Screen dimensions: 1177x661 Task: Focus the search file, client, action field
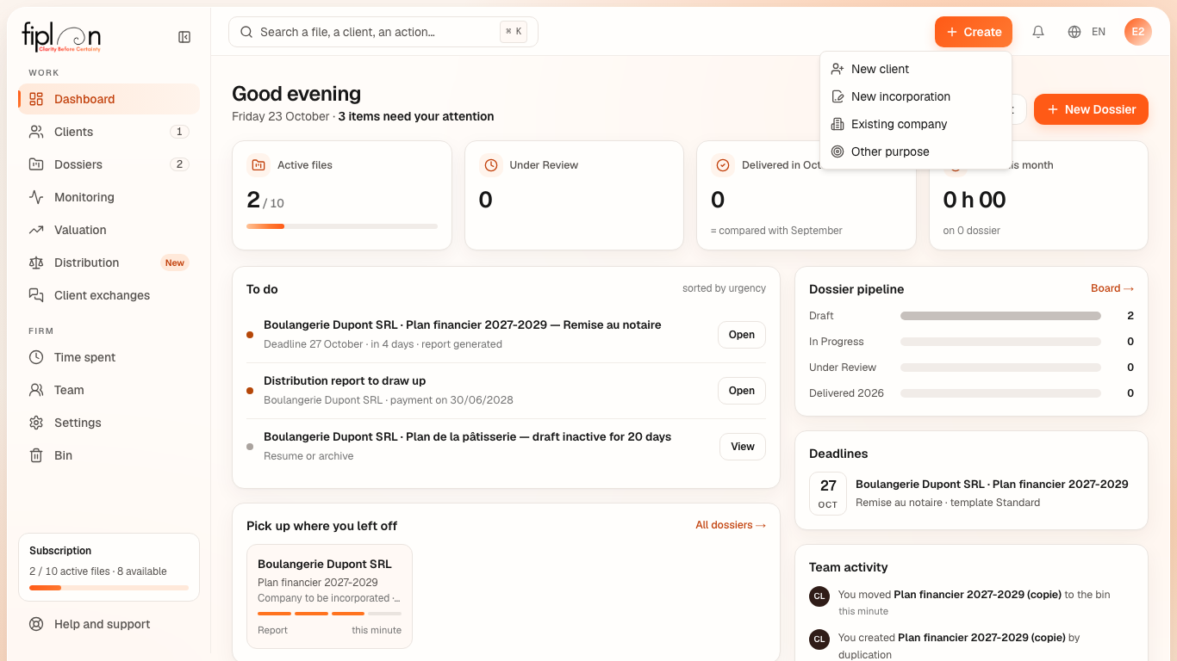coord(383,32)
